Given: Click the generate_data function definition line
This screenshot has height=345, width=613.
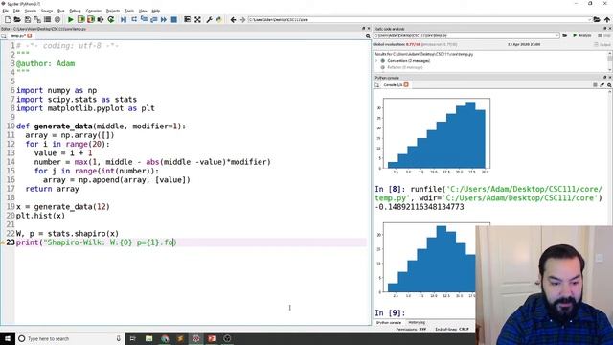Looking at the screenshot, I should pos(101,126).
